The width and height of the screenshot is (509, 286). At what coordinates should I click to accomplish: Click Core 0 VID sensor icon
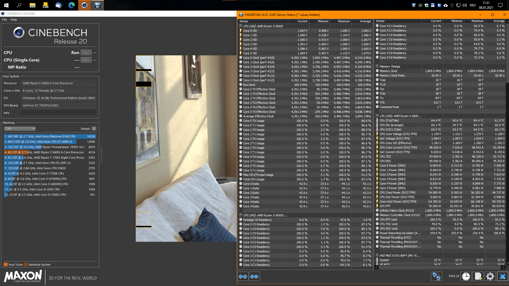pos(241,31)
